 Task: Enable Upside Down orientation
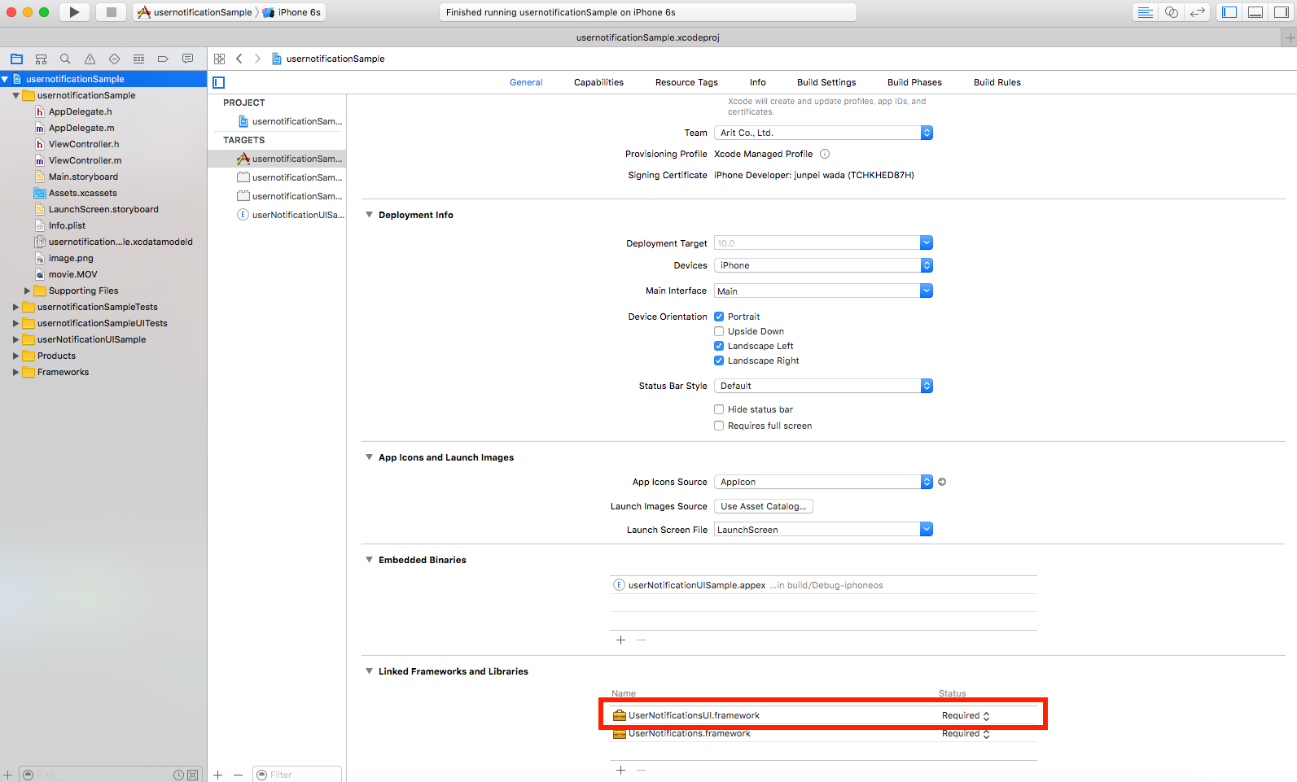click(719, 331)
